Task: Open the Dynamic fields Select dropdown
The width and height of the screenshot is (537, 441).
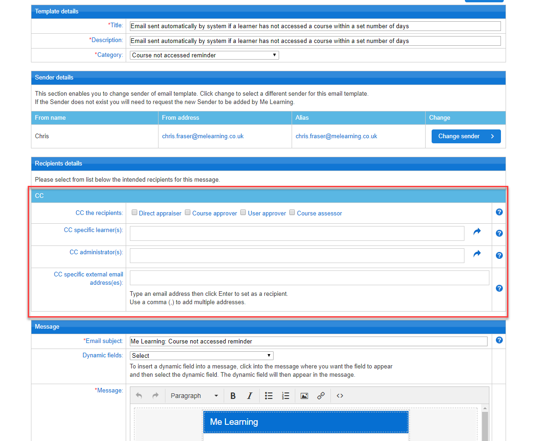Action: click(x=201, y=355)
